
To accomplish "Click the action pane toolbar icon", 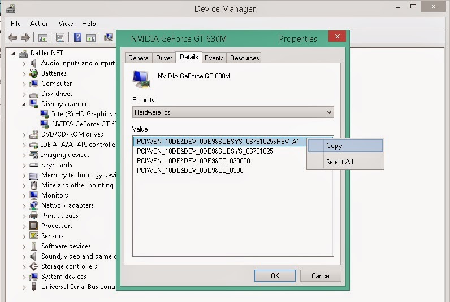I will (x=91, y=37).
